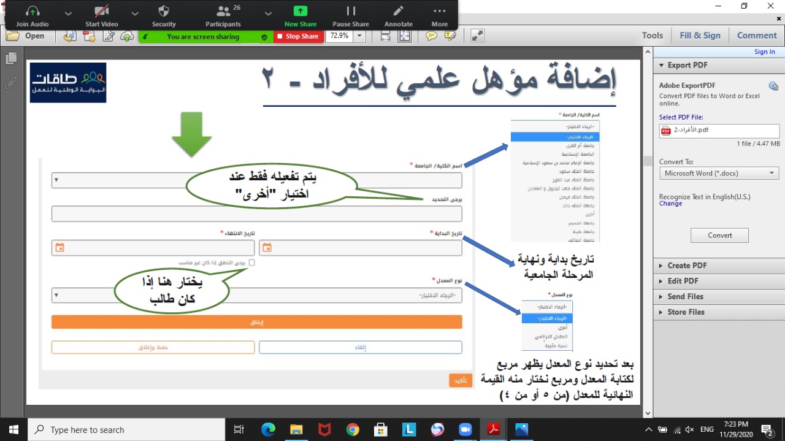Viewport: 785px width, 441px height.
Task: Open the sticky note comment tool
Action: (x=432, y=36)
